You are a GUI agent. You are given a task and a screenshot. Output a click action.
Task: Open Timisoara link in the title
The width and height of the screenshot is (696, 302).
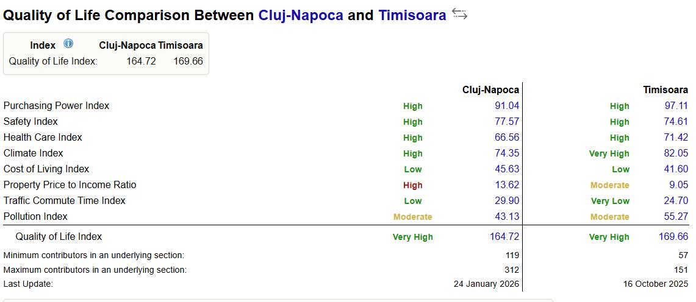412,15
